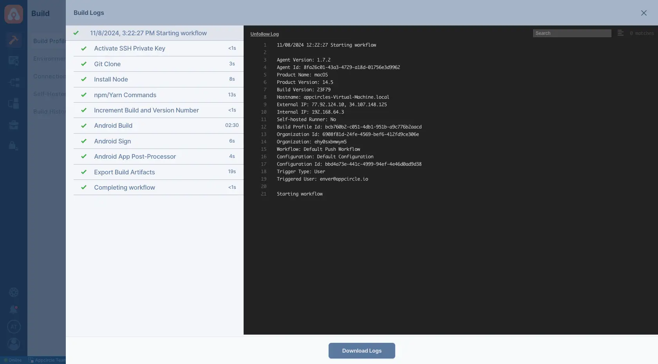Click the 19s duration of Export Build Artifacts
The width and height of the screenshot is (658, 364).
point(232,172)
